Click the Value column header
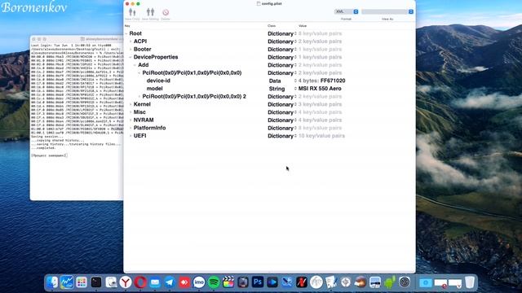The image size is (522, 293). (x=303, y=26)
